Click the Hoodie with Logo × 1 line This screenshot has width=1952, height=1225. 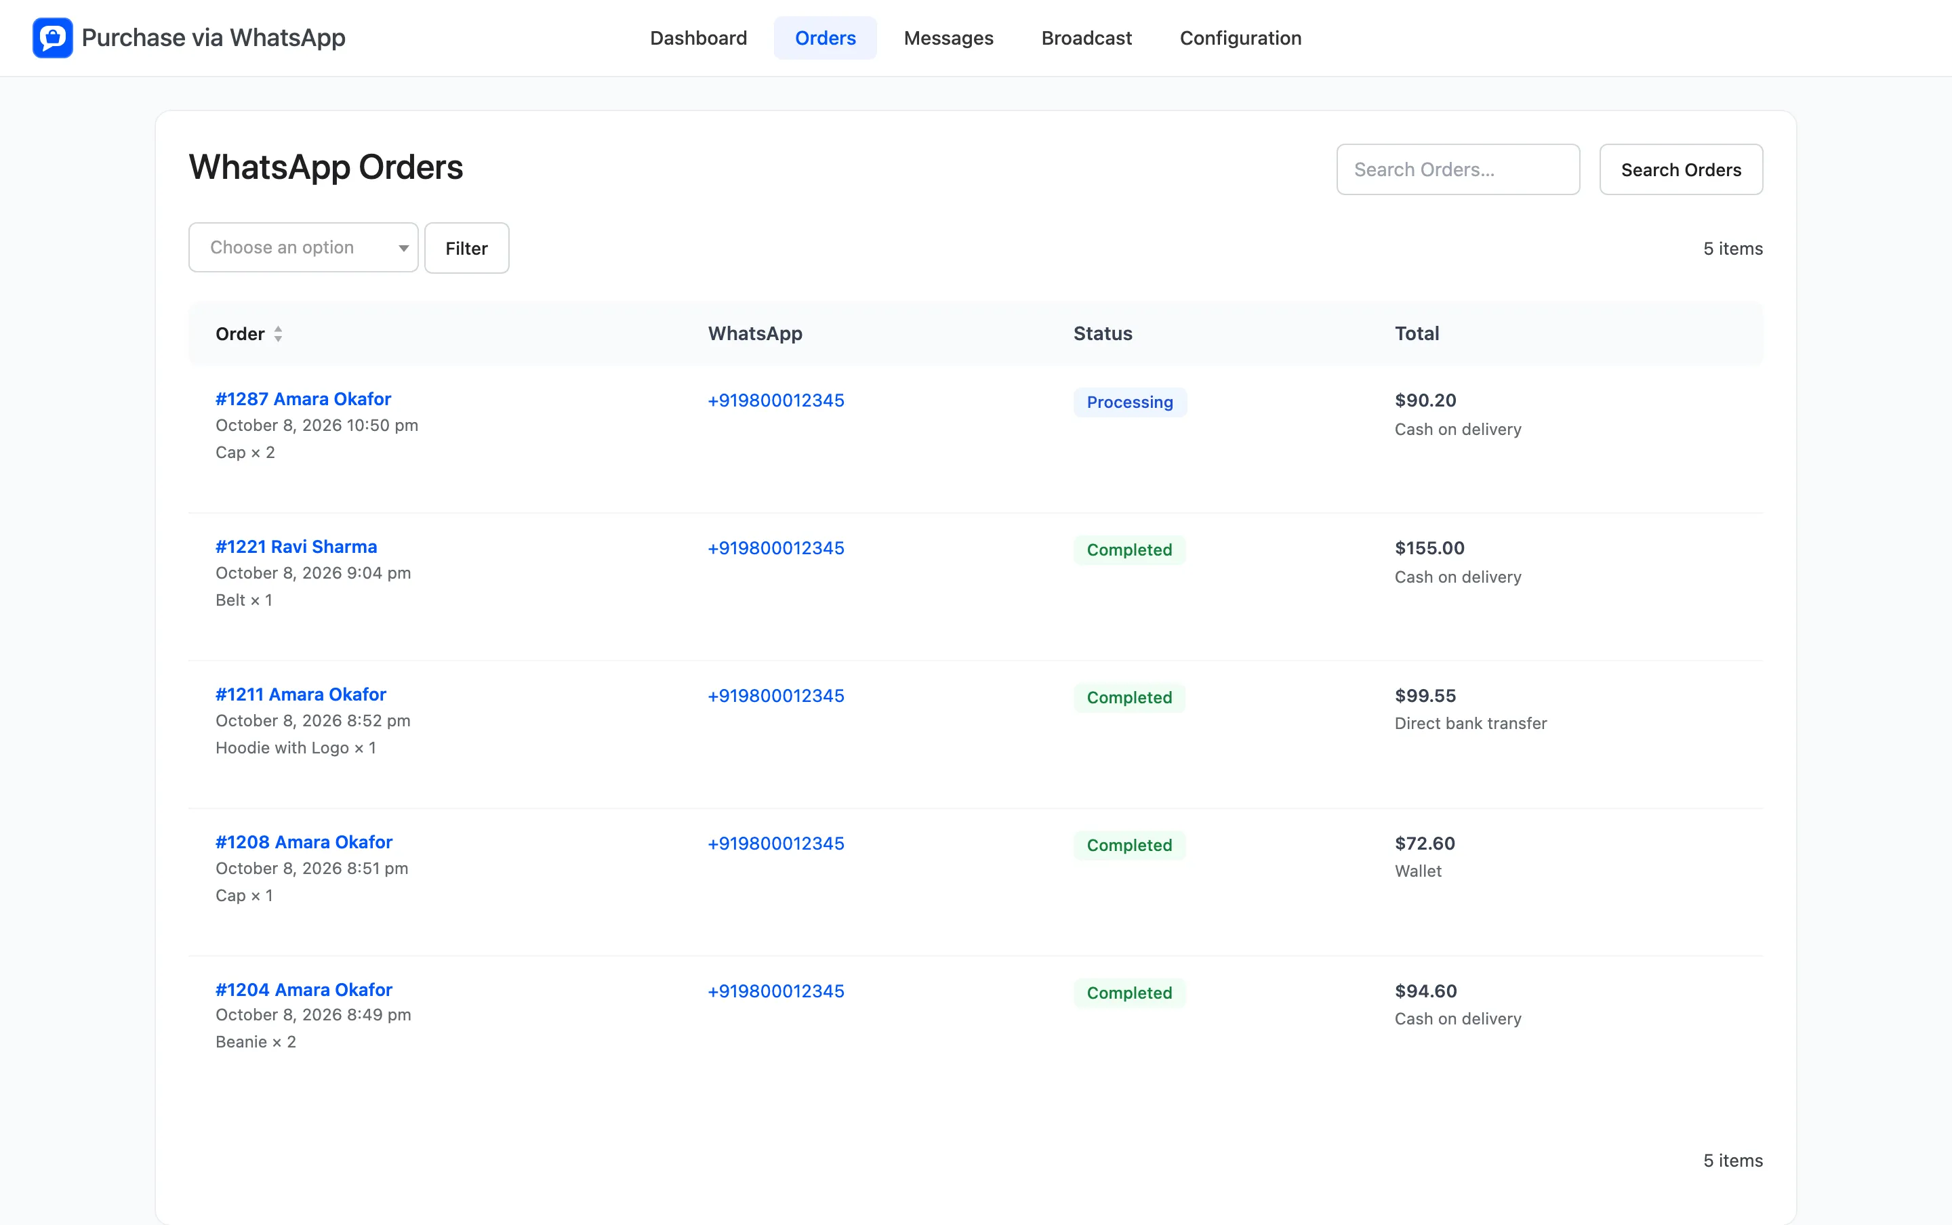296,748
